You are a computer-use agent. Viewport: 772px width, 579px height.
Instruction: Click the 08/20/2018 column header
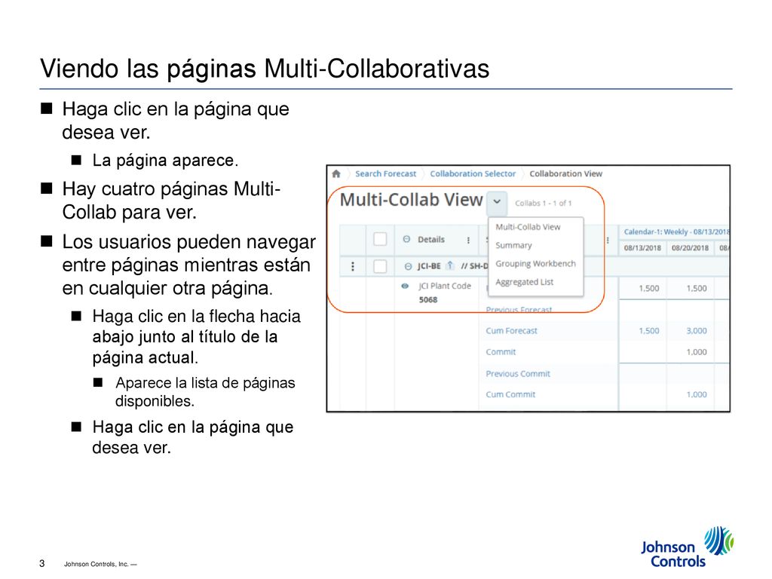pos(690,247)
